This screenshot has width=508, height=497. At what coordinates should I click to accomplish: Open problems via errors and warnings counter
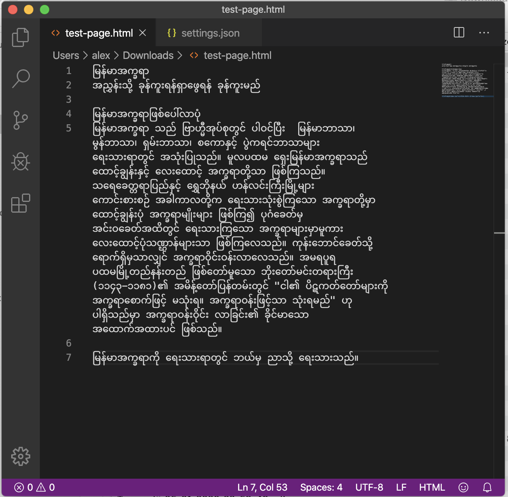pos(34,487)
